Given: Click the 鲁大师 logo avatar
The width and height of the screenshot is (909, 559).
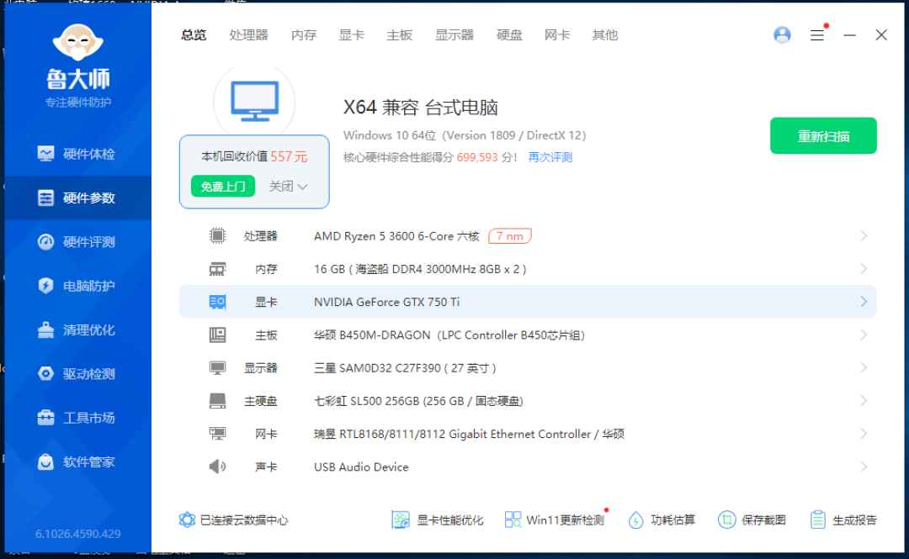Looking at the screenshot, I should (x=77, y=42).
